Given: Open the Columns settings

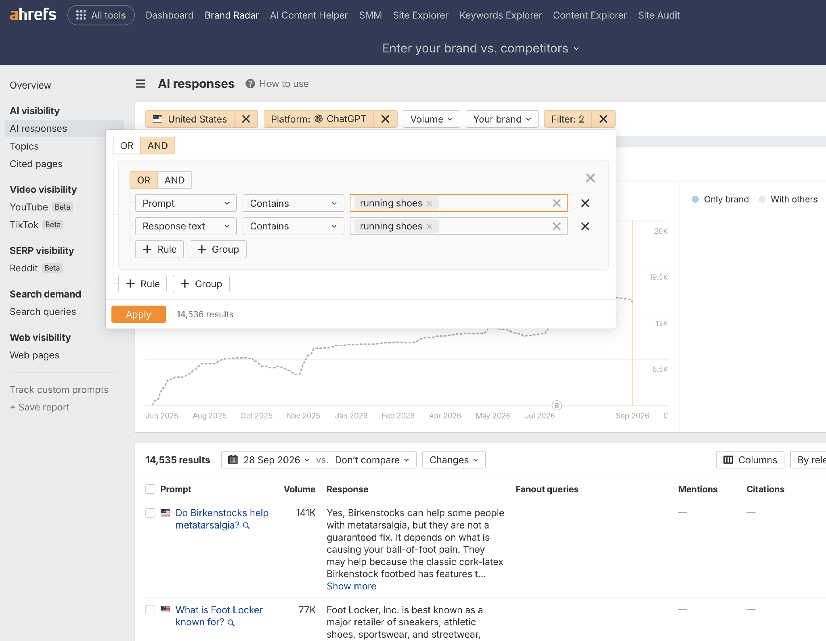Looking at the screenshot, I should tap(750, 460).
